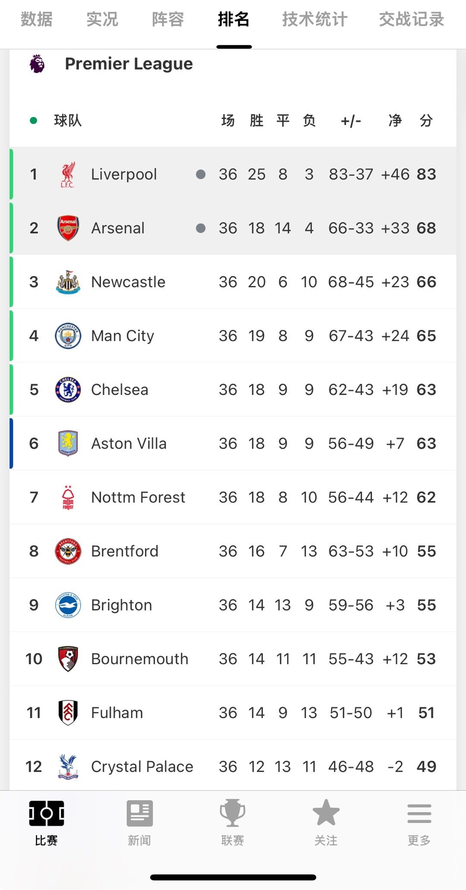Tap the Man City crest

point(68,336)
